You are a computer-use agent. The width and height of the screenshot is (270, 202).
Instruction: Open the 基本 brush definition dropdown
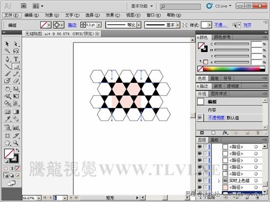[x=178, y=25]
